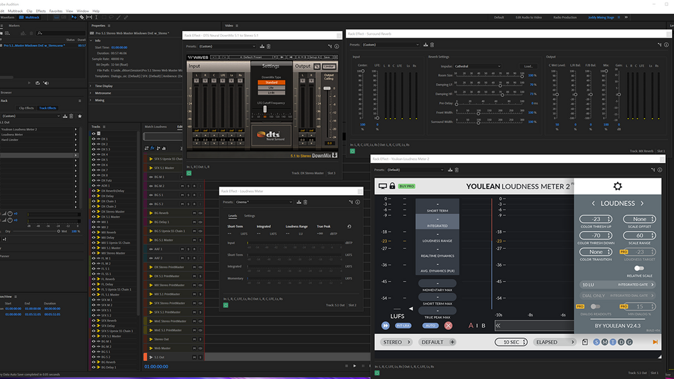
Task: Save preset icon in DTS DownMix window
Action: (262, 46)
